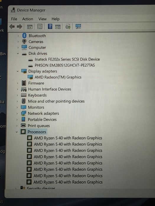155x206 pixels.
Task: Click the Bluetooth category icon
Action: click(x=24, y=36)
